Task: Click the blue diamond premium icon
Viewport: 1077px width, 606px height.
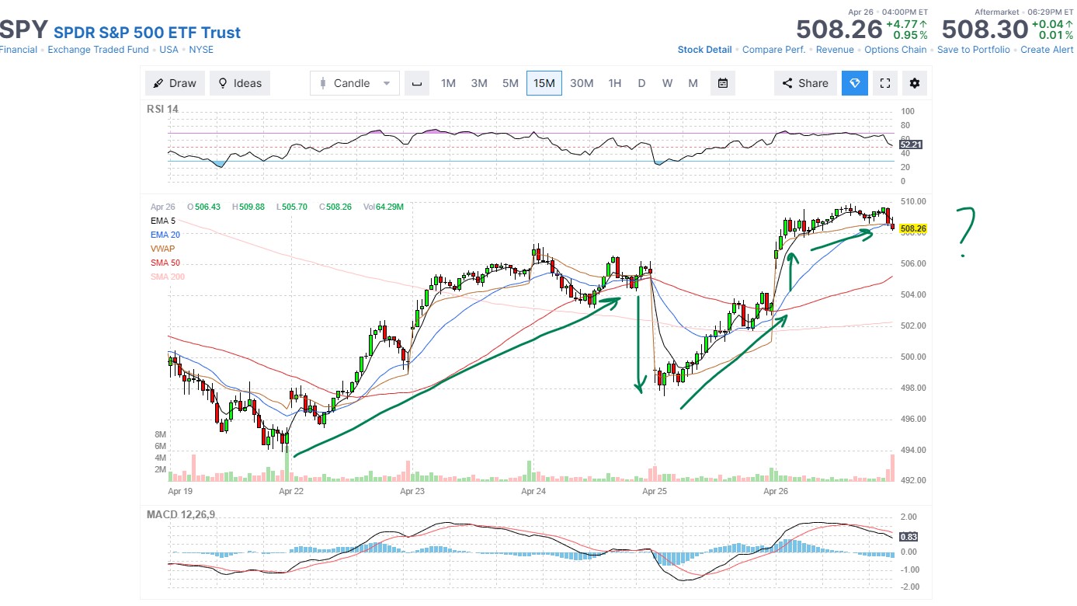Action: click(854, 83)
